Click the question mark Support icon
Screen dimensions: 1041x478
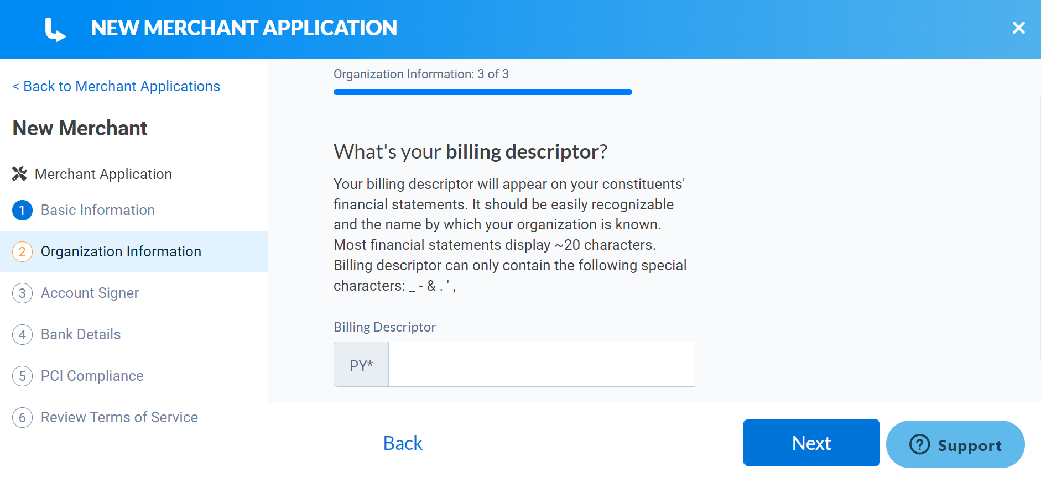coord(919,444)
